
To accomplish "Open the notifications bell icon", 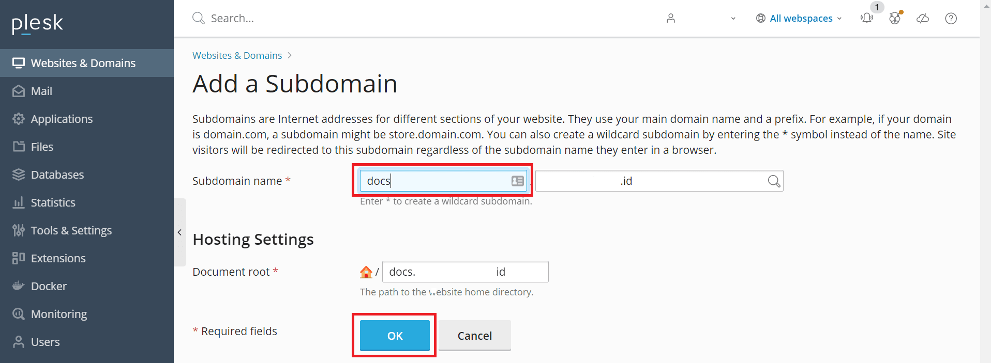I will (x=867, y=18).
